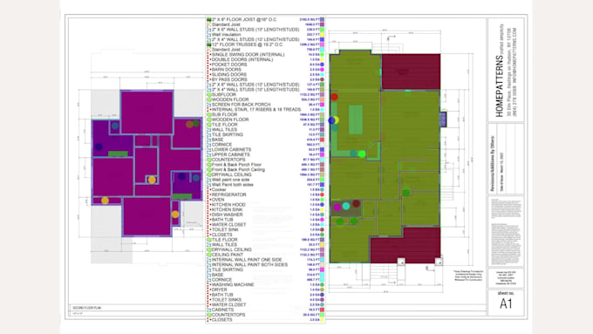Screen dimensions: 593x334
Task: Click the sheet number A1 label
Action: pos(506,303)
